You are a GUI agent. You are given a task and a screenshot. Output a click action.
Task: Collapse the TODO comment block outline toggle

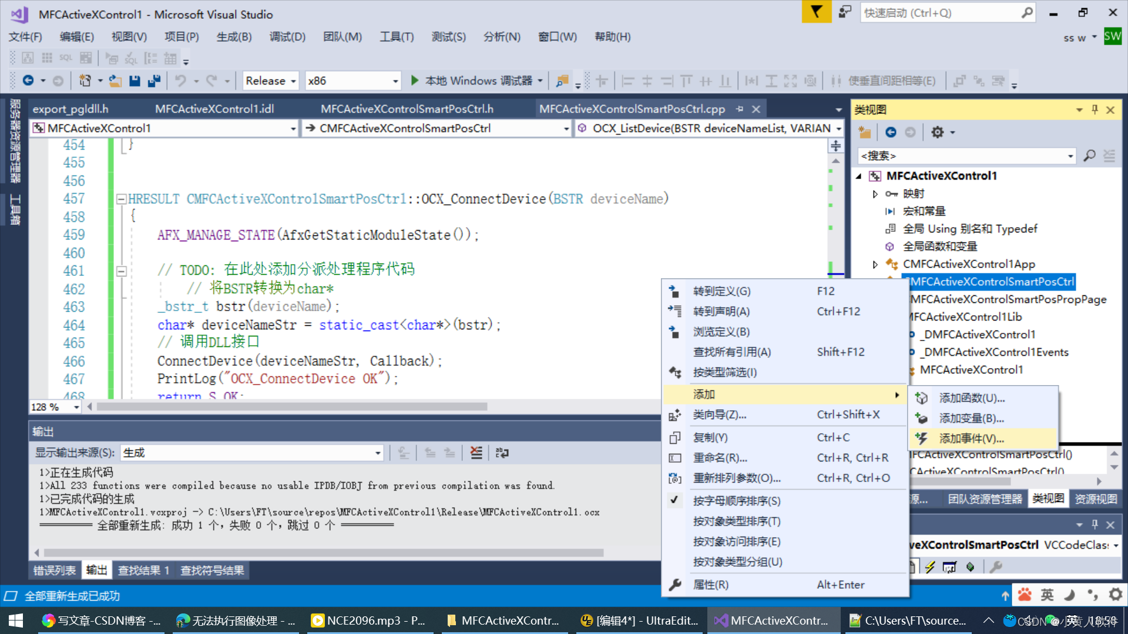coord(121,271)
